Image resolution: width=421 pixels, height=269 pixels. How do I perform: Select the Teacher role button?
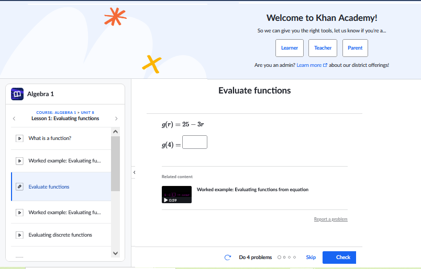tap(323, 48)
